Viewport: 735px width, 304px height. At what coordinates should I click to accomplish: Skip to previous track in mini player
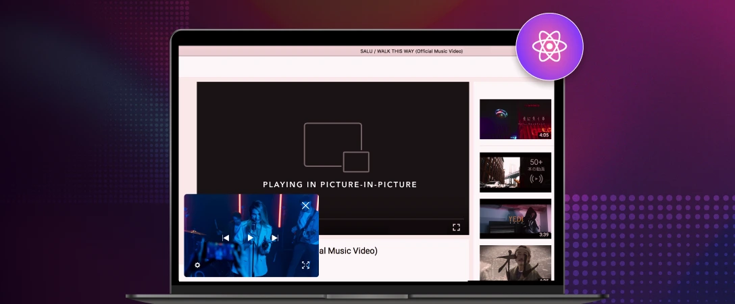tap(226, 238)
